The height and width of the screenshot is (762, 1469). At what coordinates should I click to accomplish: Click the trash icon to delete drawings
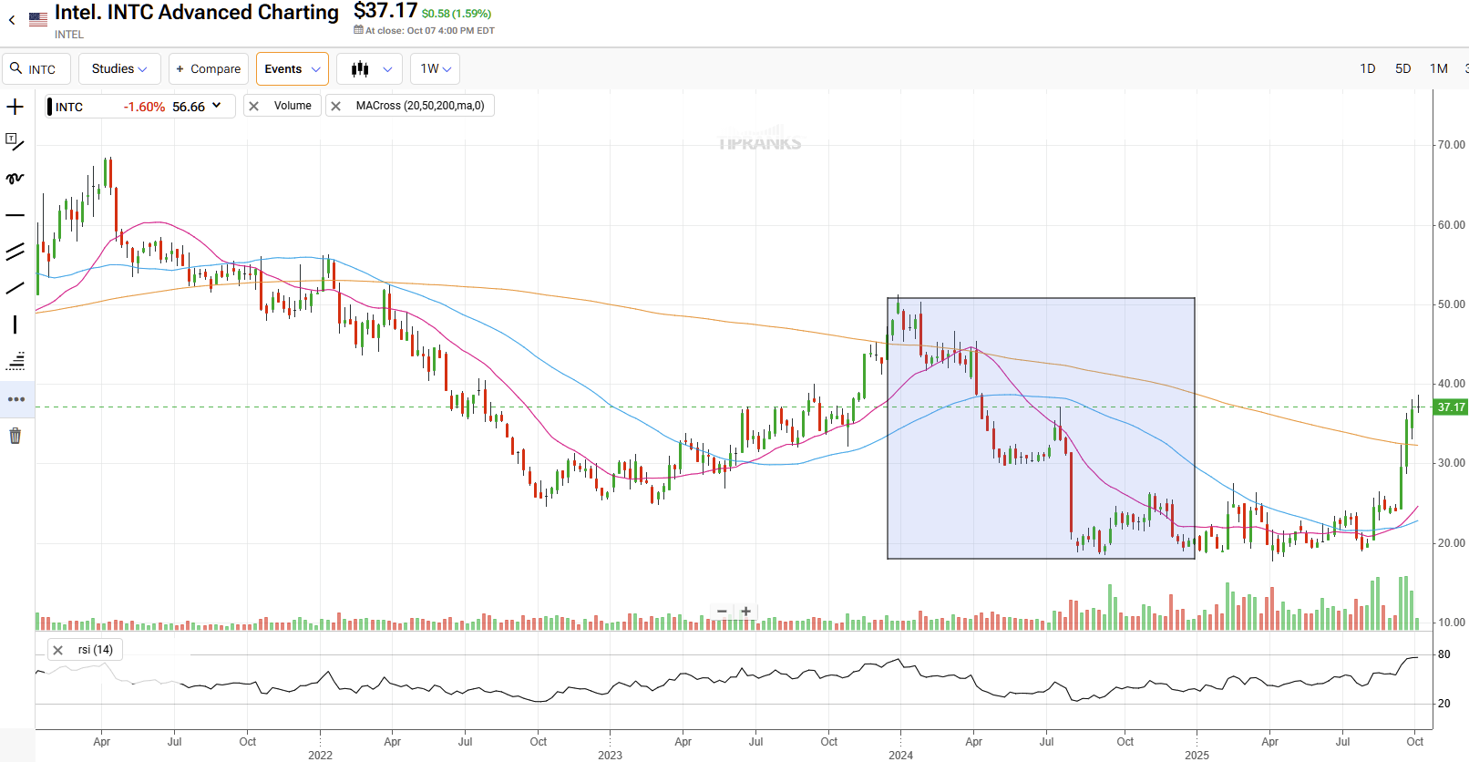(15, 436)
